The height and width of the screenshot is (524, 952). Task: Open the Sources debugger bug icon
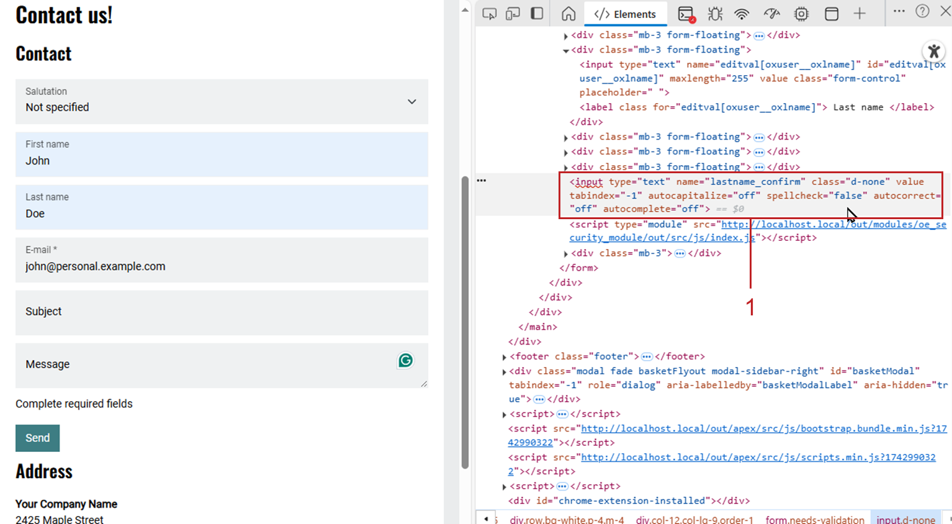tap(715, 14)
